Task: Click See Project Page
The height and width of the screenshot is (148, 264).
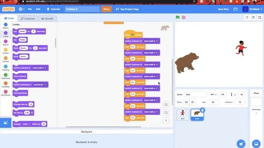Action: click(x=127, y=9)
